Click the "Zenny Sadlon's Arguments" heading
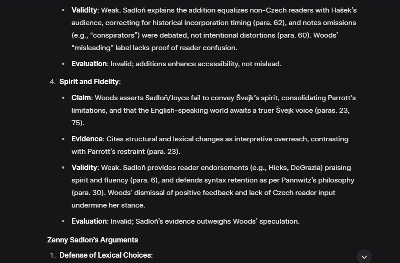This screenshot has height=263, width=400. click(93, 240)
